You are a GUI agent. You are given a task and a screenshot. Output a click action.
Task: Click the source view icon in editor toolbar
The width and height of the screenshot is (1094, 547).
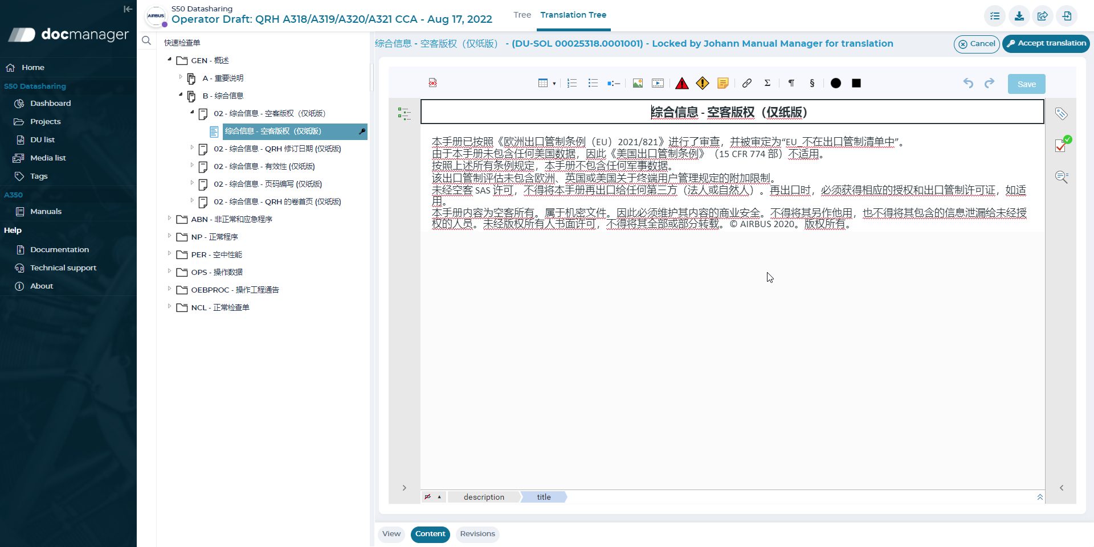click(x=433, y=83)
